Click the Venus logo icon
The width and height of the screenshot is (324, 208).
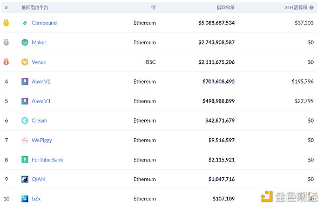pyautogui.click(x=25, y=62)
